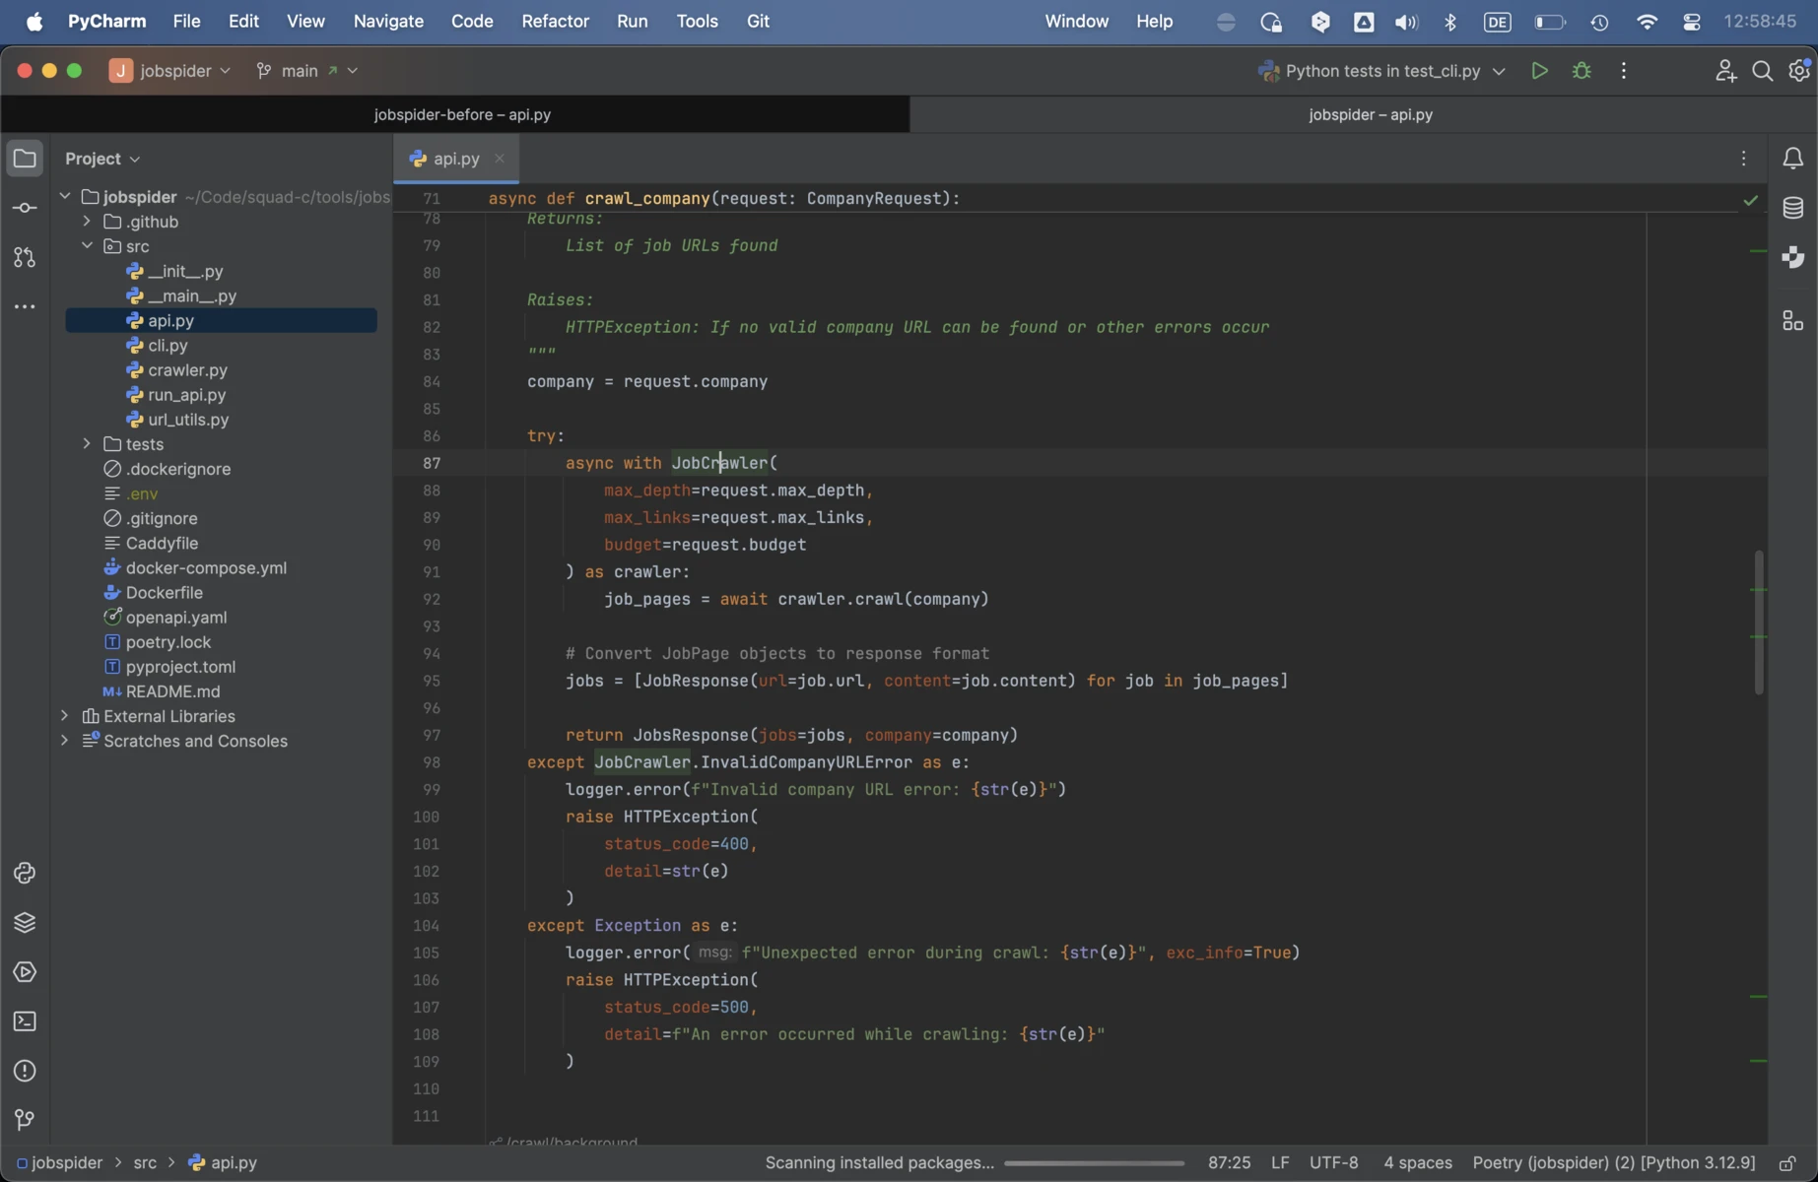Close the api.py editor tab
This screenshot has height=1182, width=1818.
[x=500, y=159]
